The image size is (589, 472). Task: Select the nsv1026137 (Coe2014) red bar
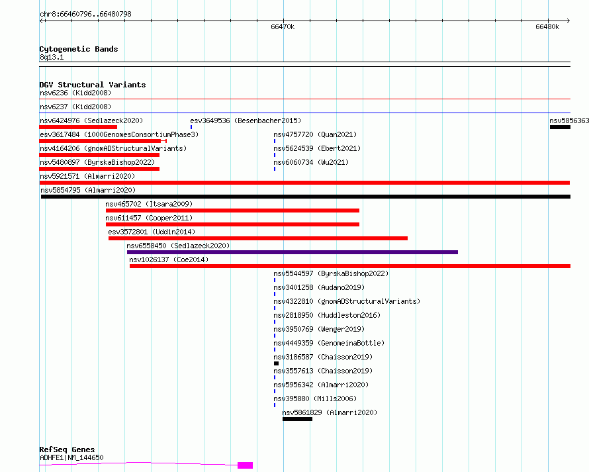pyautogui.click(x=350, y=266)
